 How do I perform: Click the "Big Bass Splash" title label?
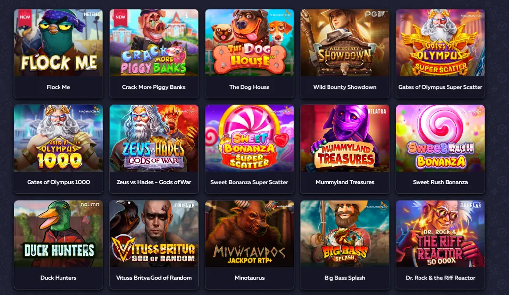345,278
